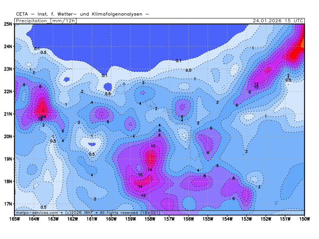Click the IWKF copyright notice in footer
Viewport: 319px width, 239px height.
100,213
